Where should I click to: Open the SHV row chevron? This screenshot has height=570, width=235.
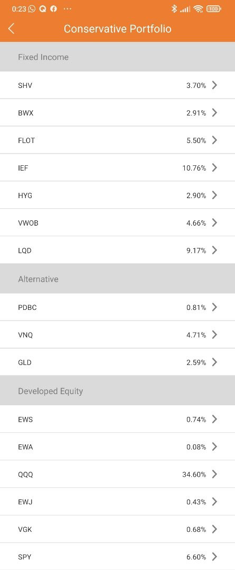coord(214,85)
